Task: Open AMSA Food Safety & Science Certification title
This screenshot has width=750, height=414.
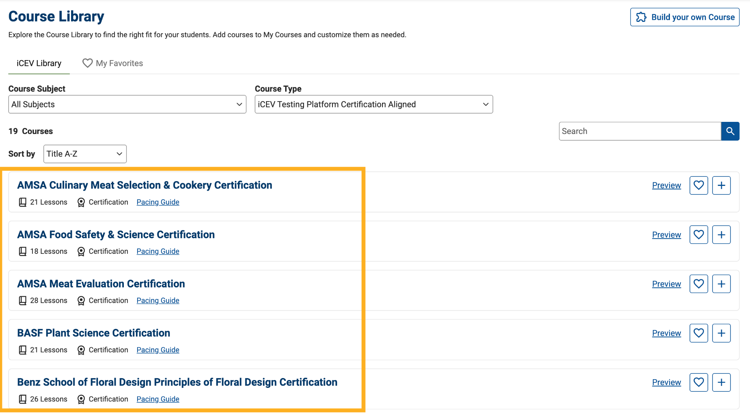Action: [x=116, y=235]
